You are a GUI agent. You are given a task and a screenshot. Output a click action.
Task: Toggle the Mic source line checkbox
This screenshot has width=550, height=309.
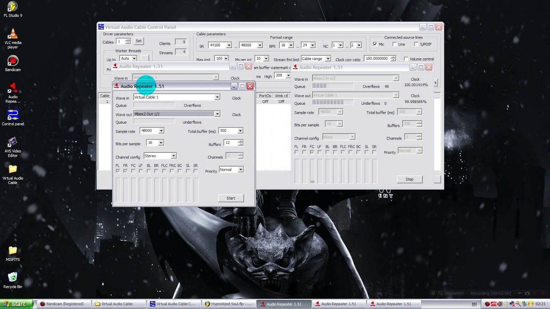375,44
